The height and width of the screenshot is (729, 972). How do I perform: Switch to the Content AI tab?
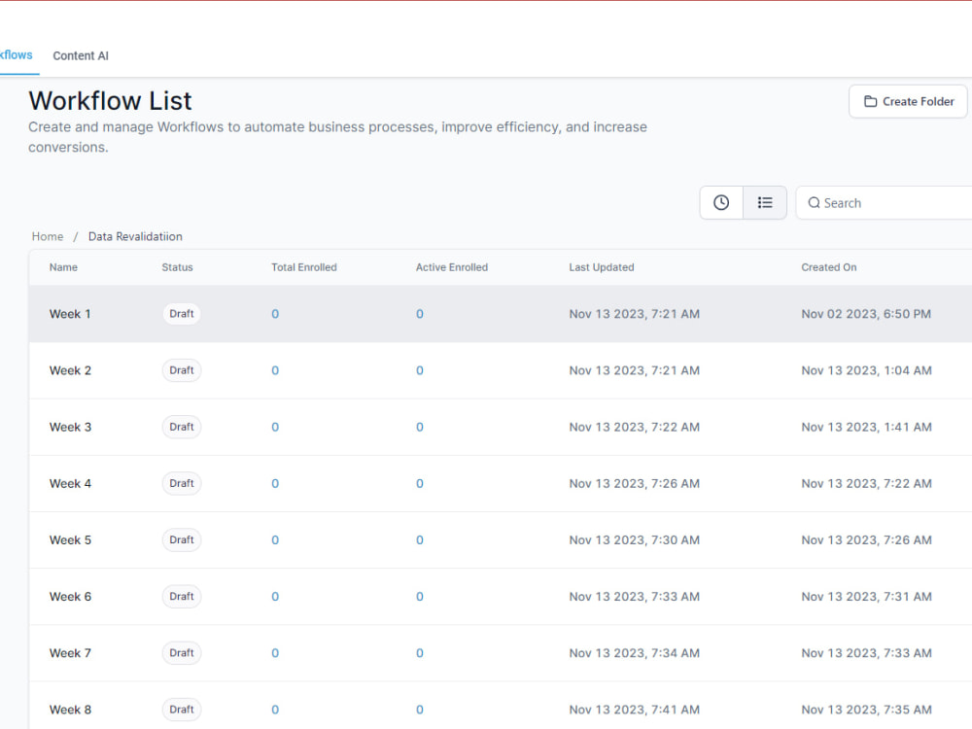(x=81, y=55)
